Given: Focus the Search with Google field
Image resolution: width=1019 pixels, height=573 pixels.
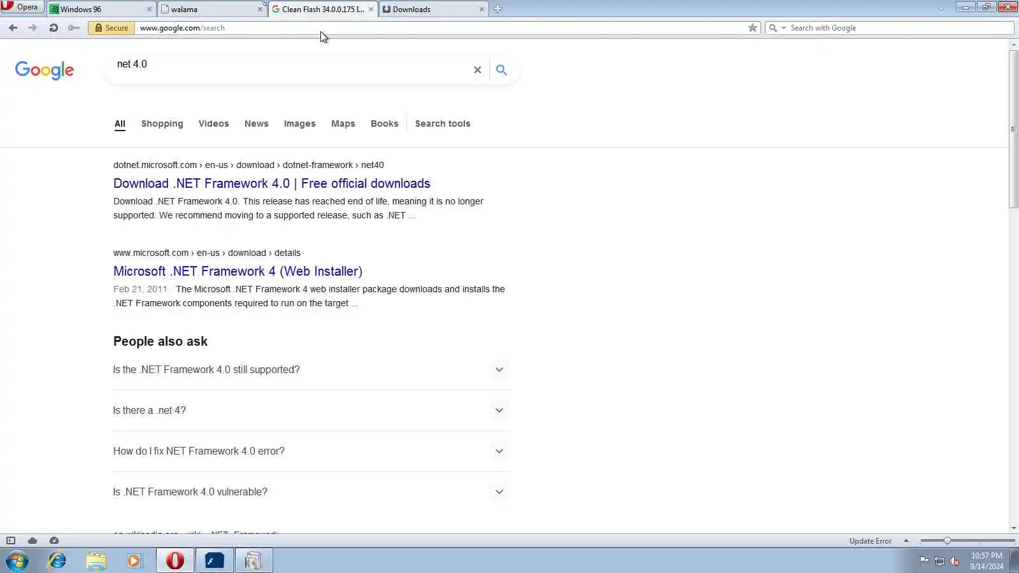Looking at the screenshot, I should (x=901, y=28).
